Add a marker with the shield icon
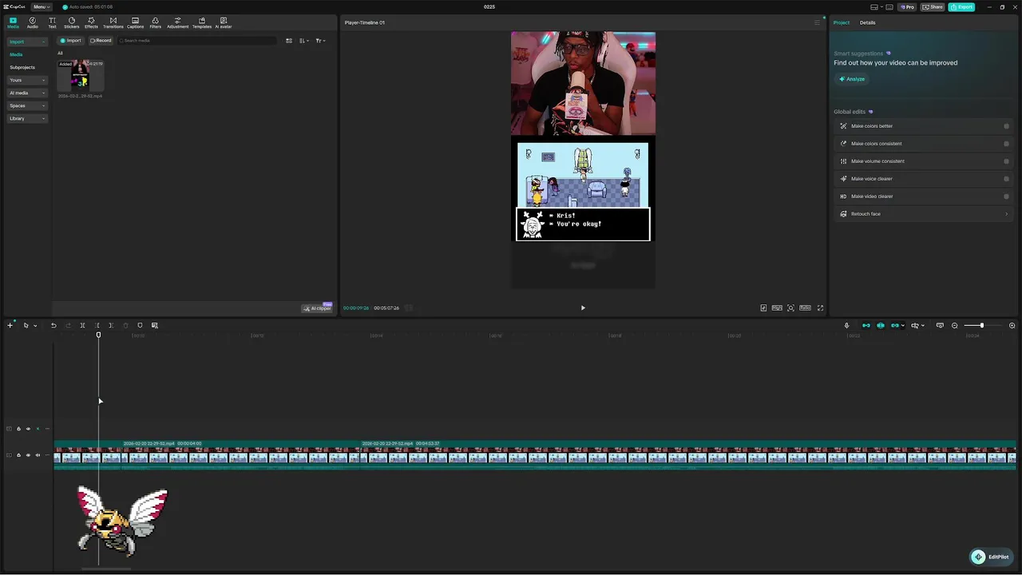This screenshot has width=1022, height=575. pyautogui.click(x=140, y=325)
